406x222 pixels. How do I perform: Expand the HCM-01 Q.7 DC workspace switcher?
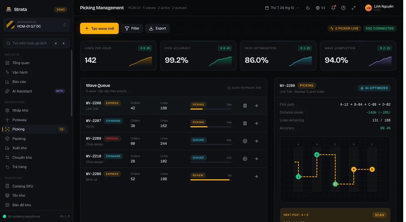tap(36, 24)
